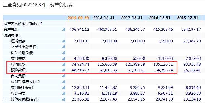Open 应交税费 value 3,920.50 link
The width and height of the screenshot is (205, 103).
(x=193, y=94)
